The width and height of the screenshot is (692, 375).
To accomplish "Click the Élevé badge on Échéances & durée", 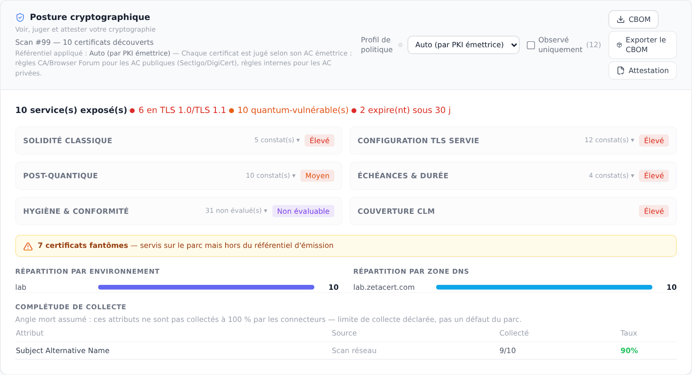I will [654, 176].
